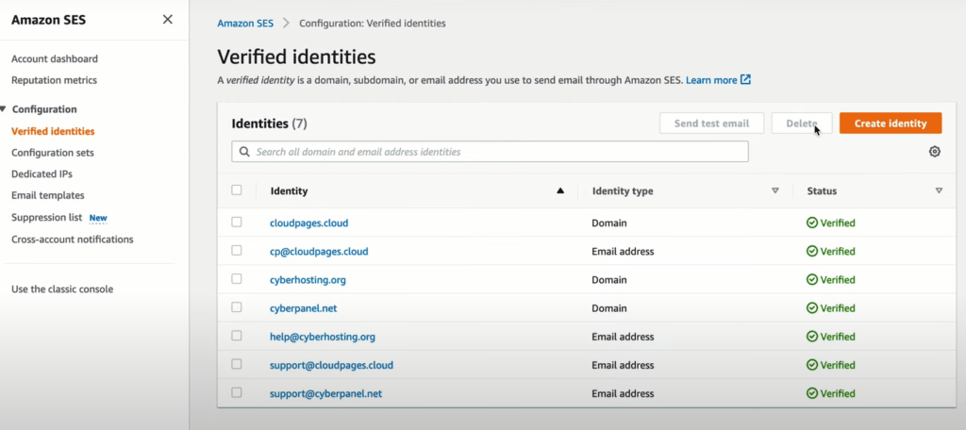Click the Identity type column header
Viewport: 966px width, 430px height.
click(x=623, y=191)
